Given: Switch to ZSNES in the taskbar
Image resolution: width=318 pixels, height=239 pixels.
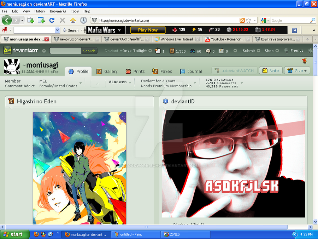Looking at the screenshot, I should [x=186, y=234].
